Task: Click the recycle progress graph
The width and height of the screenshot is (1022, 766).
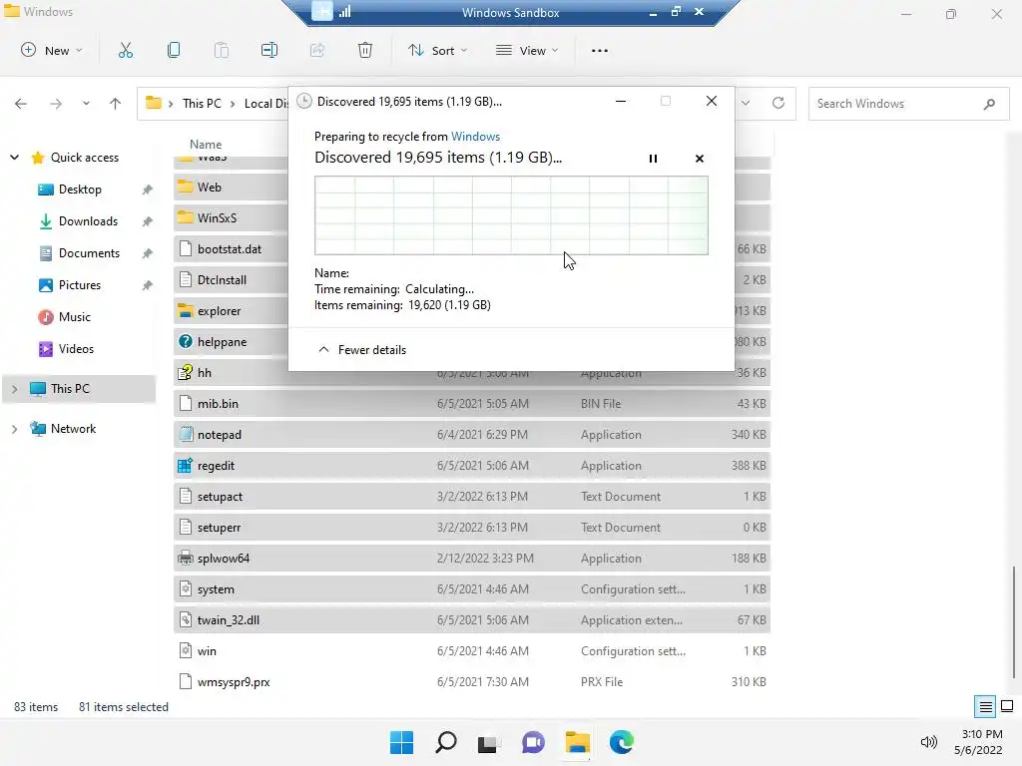Action: coord(511,215)
